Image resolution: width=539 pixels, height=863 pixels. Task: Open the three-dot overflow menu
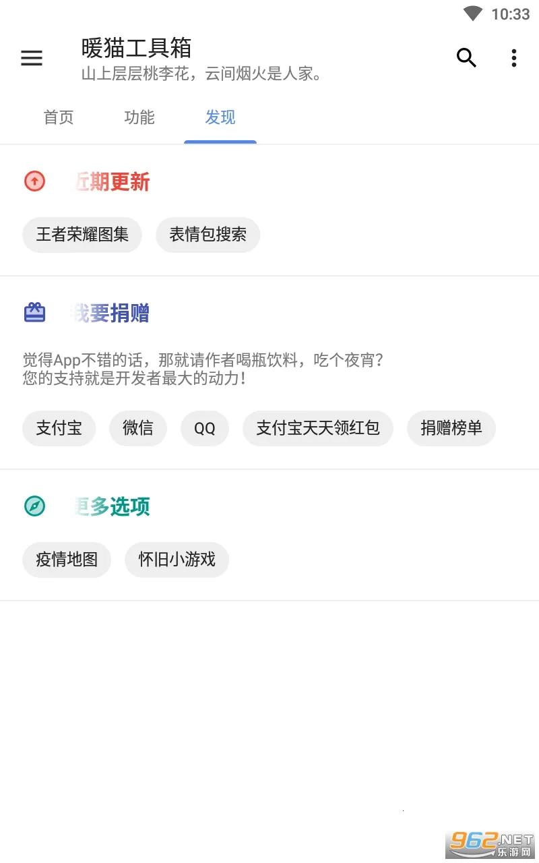(513, 59)
